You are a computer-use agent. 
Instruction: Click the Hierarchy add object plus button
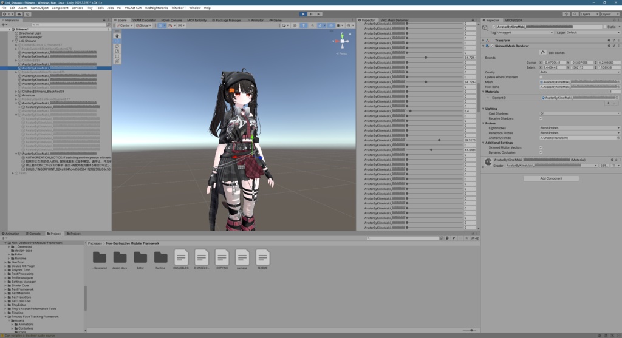(4, 25)
